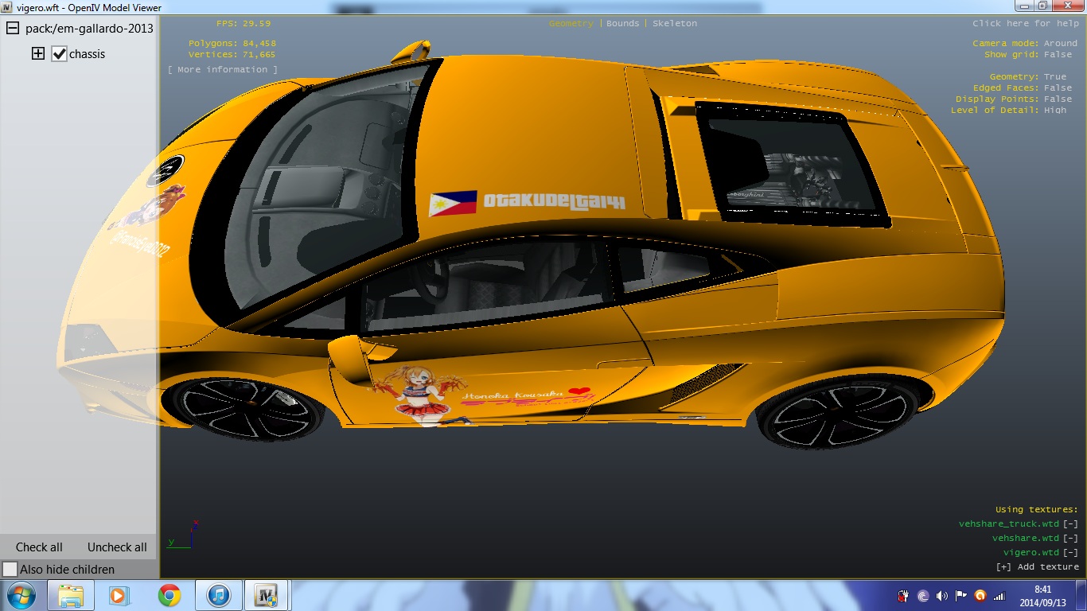
Task: Launch Windows Media Player from the taskbar
Action: (119, 595)
